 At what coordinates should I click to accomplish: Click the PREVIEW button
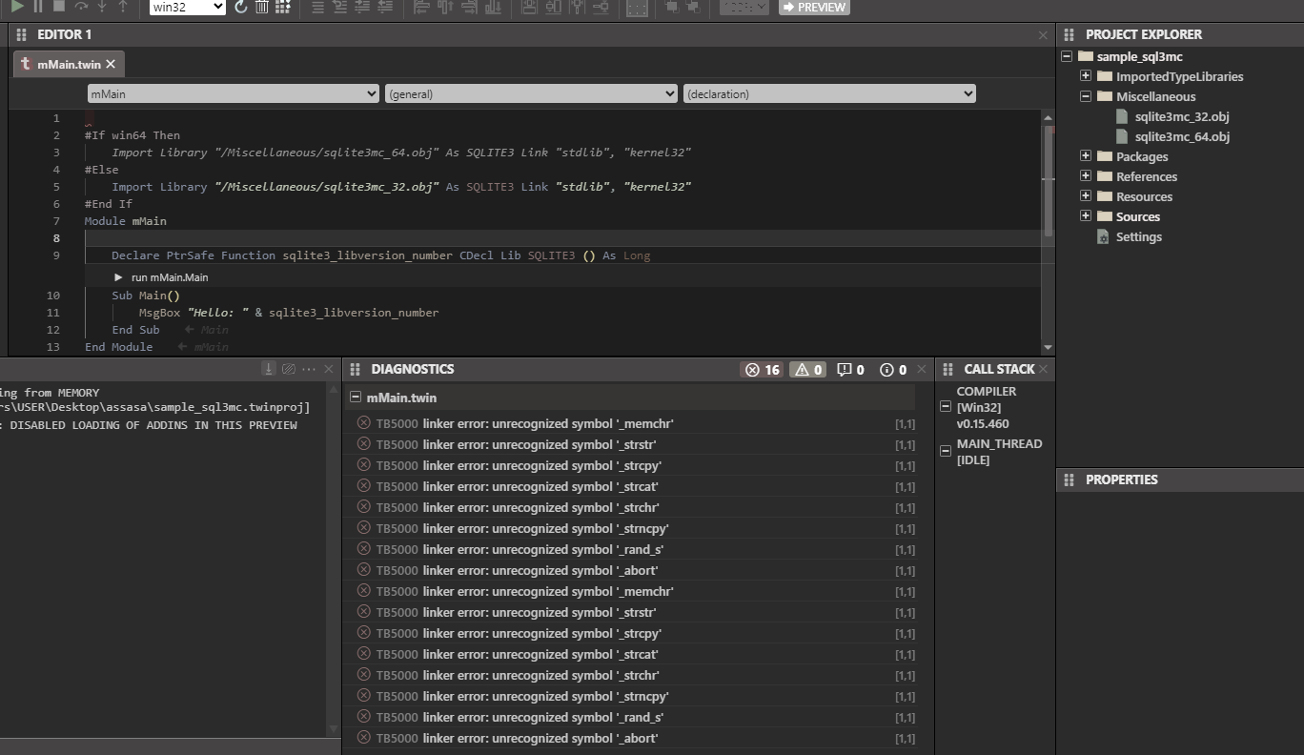tap(813, 8)
